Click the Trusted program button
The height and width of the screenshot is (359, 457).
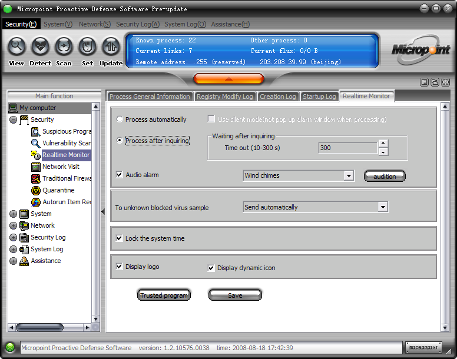click(164, 295)
